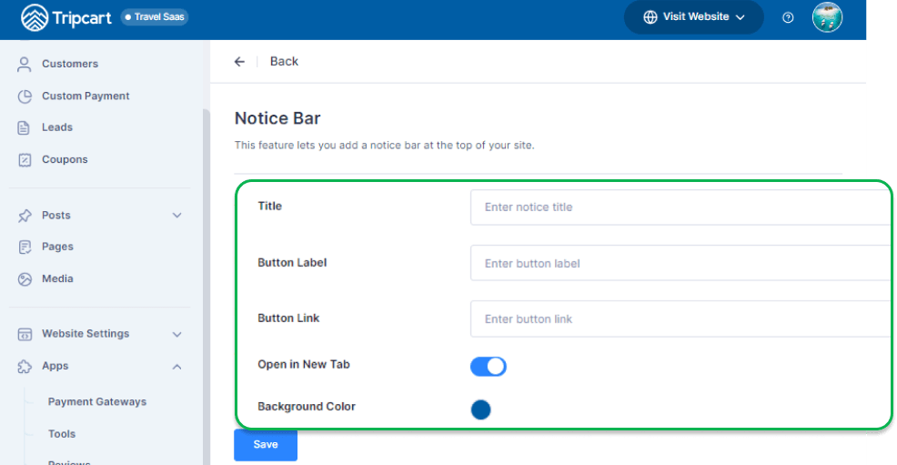The height and width of the screenshot is (465, 897).
Task: Click the Posts pin icon
Action: (x=25, y=216)
